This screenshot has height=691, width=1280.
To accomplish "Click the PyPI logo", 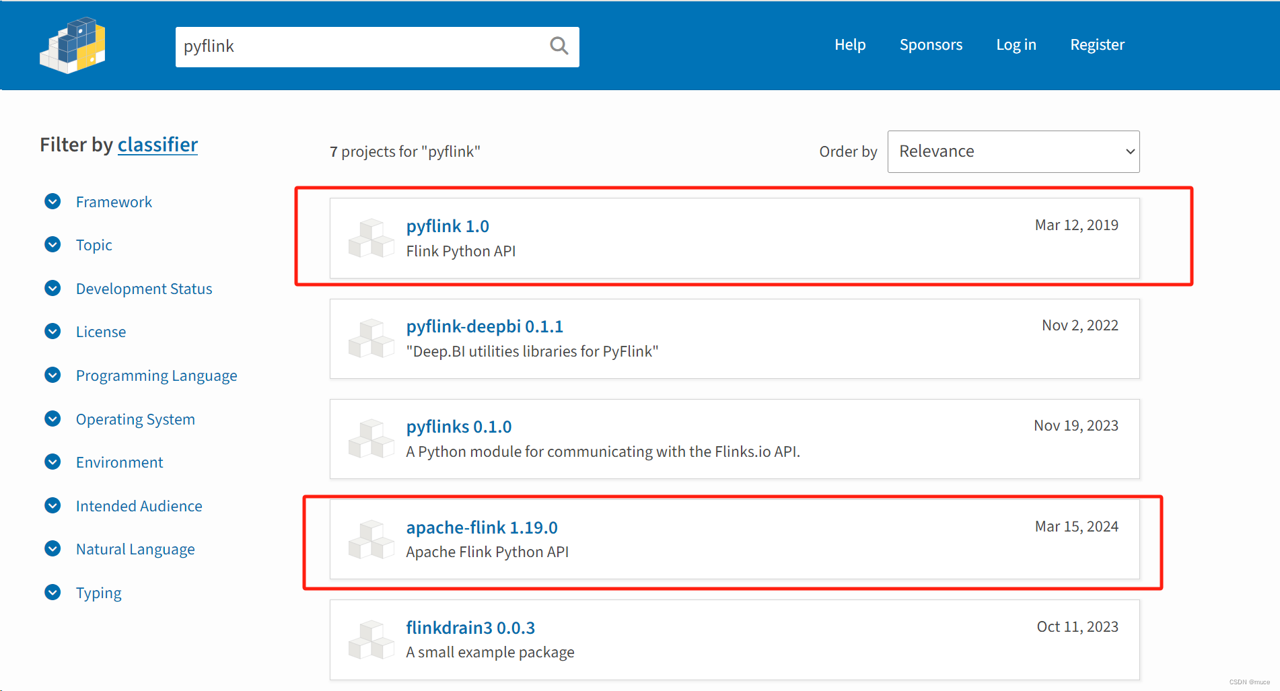I will coord(72,44).
